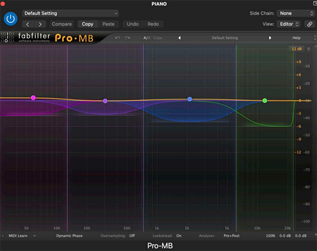Image resolution: width=317 pixels, height=251 pixels.
Task: Select the magenta low band handle
Action: [33, 98]
